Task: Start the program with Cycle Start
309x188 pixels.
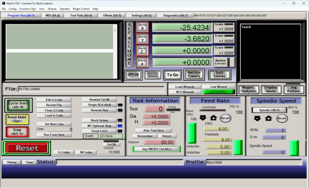Action: coord(18,105)
